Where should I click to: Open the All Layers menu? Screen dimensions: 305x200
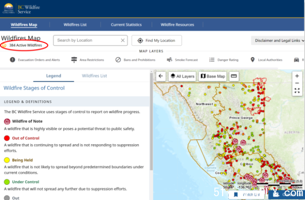[x=183, y=76]
